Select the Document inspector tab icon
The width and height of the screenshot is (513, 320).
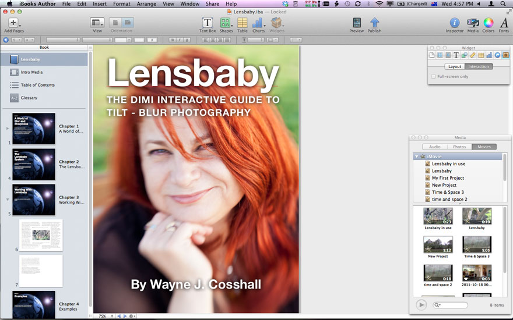(x=432, y=55)
